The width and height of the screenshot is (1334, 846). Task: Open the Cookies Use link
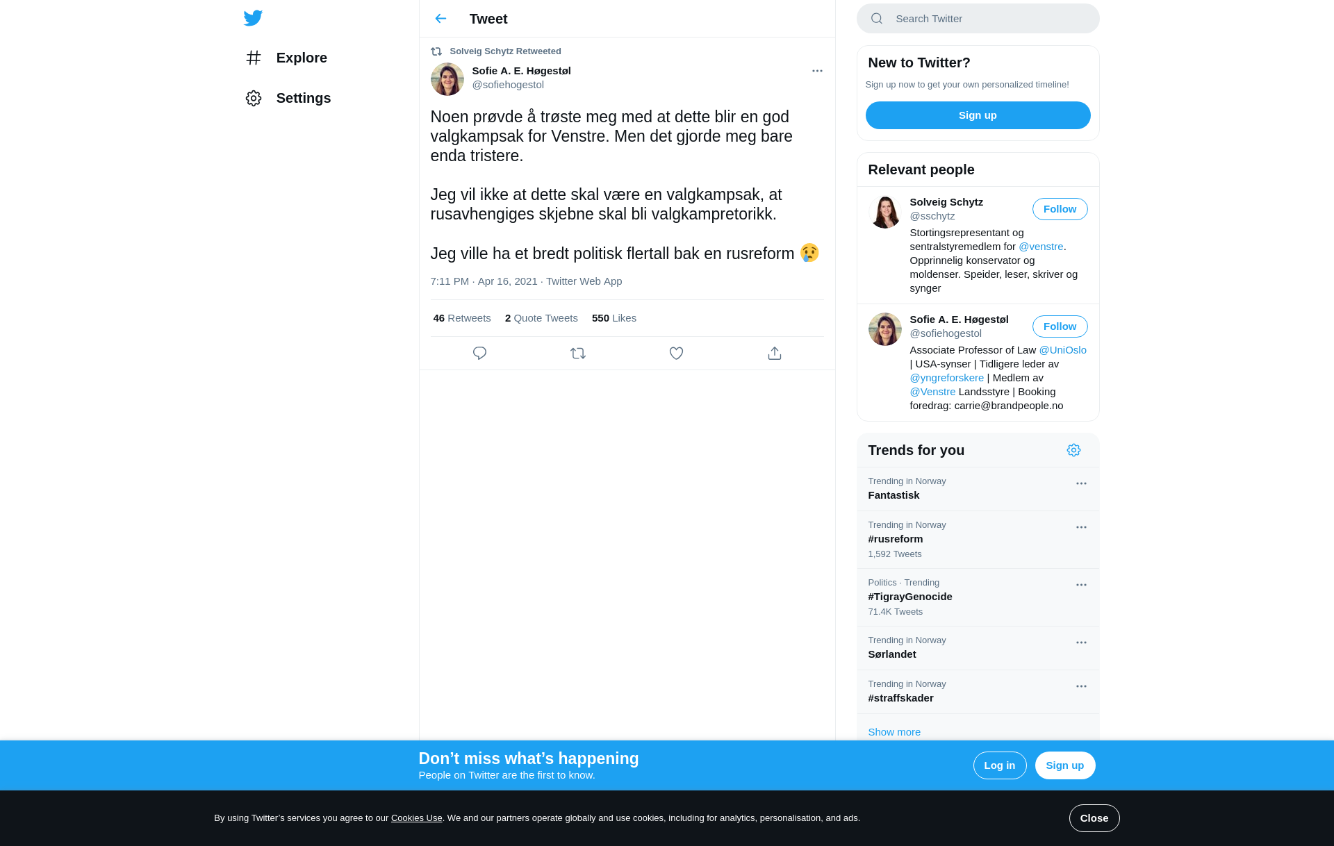pos(416,818)
